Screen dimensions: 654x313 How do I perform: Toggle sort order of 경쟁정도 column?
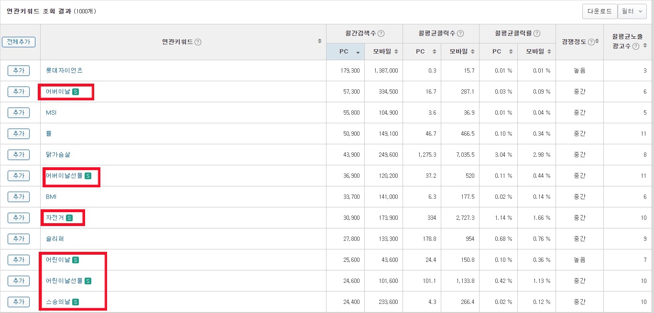597,42
